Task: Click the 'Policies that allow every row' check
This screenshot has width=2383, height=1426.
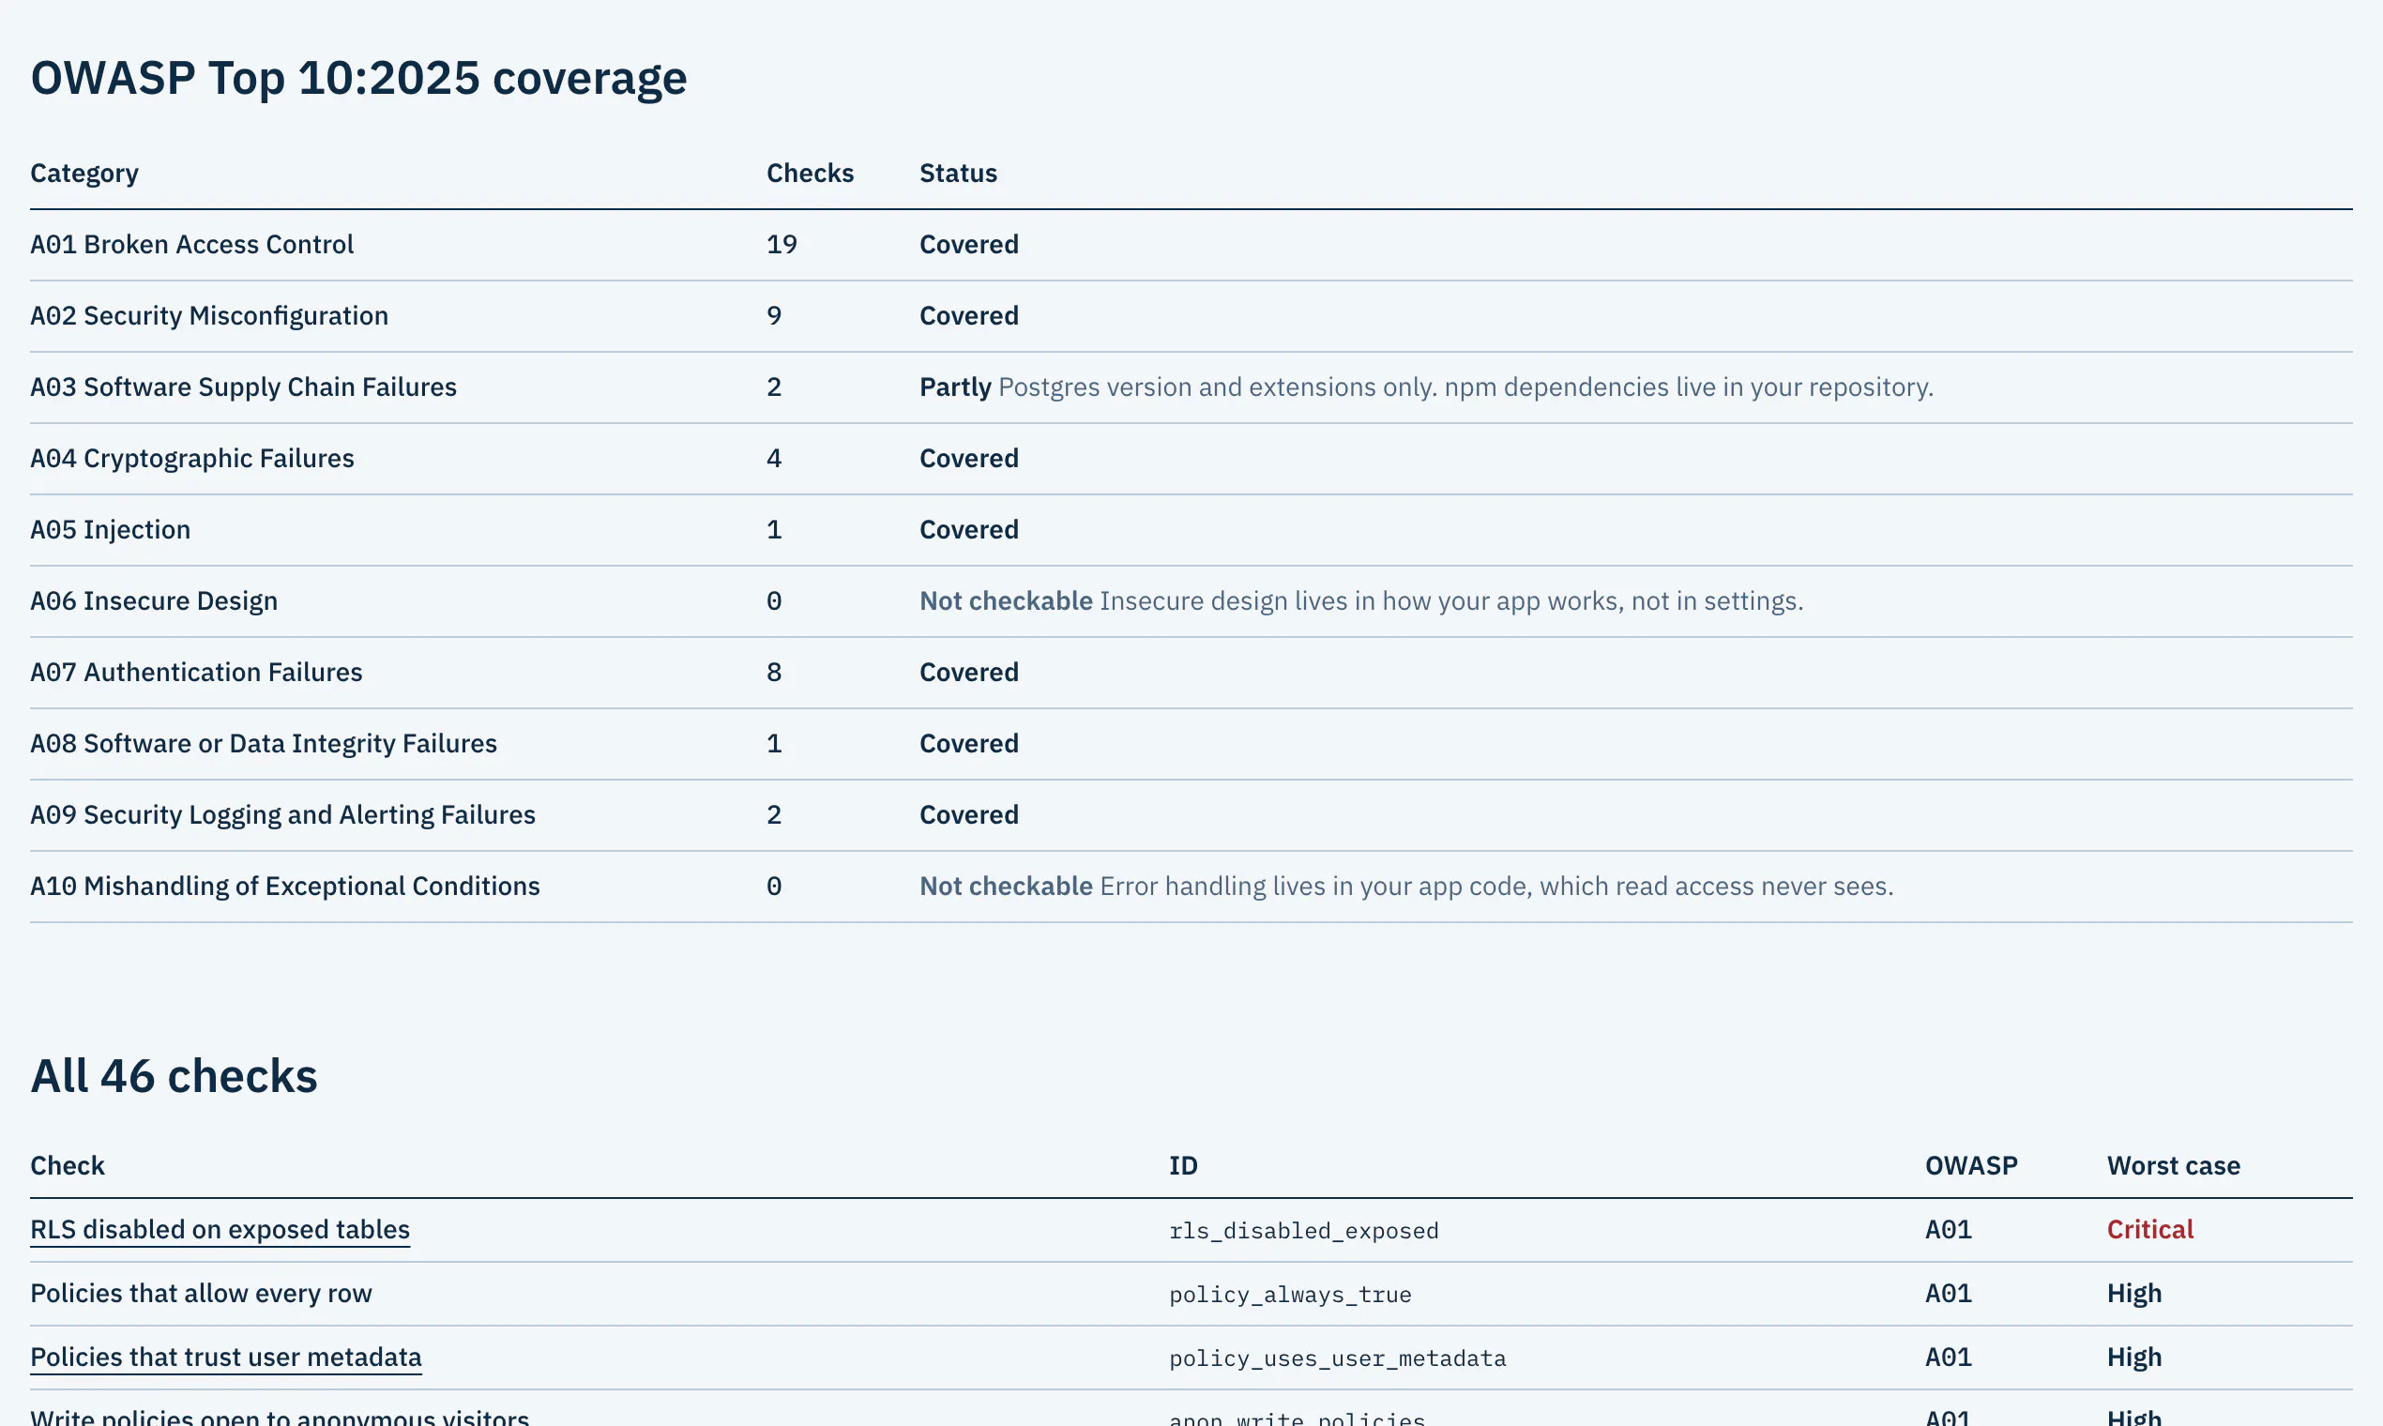Action: coord(201,1294)
